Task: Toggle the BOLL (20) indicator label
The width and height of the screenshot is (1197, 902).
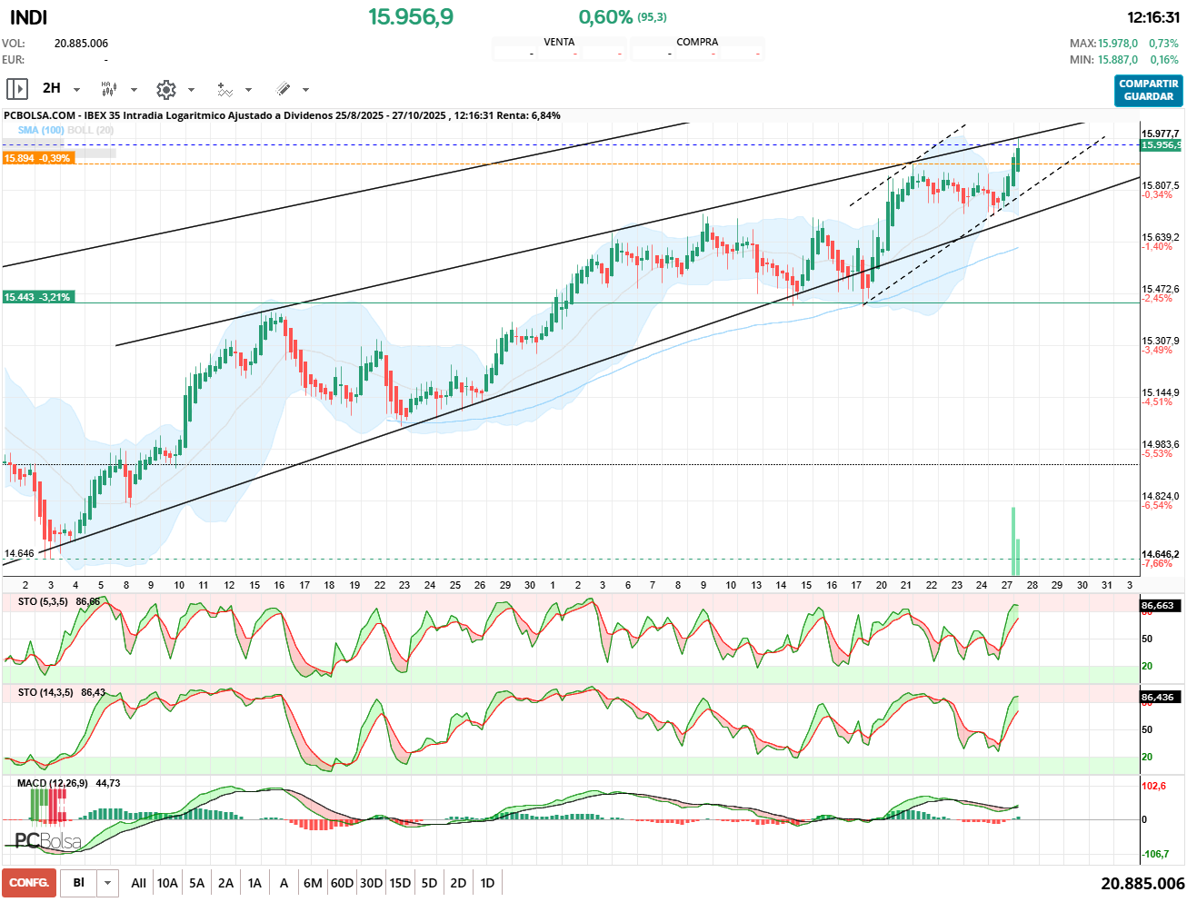Action: coord(91,130)
